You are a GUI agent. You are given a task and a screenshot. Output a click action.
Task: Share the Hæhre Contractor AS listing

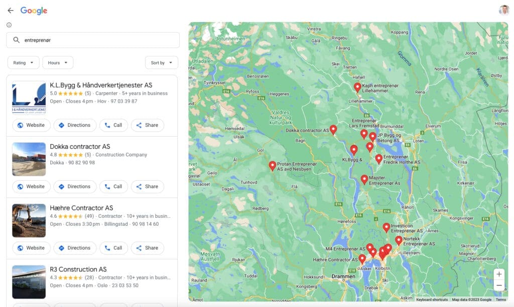click(x=147, y=247)
